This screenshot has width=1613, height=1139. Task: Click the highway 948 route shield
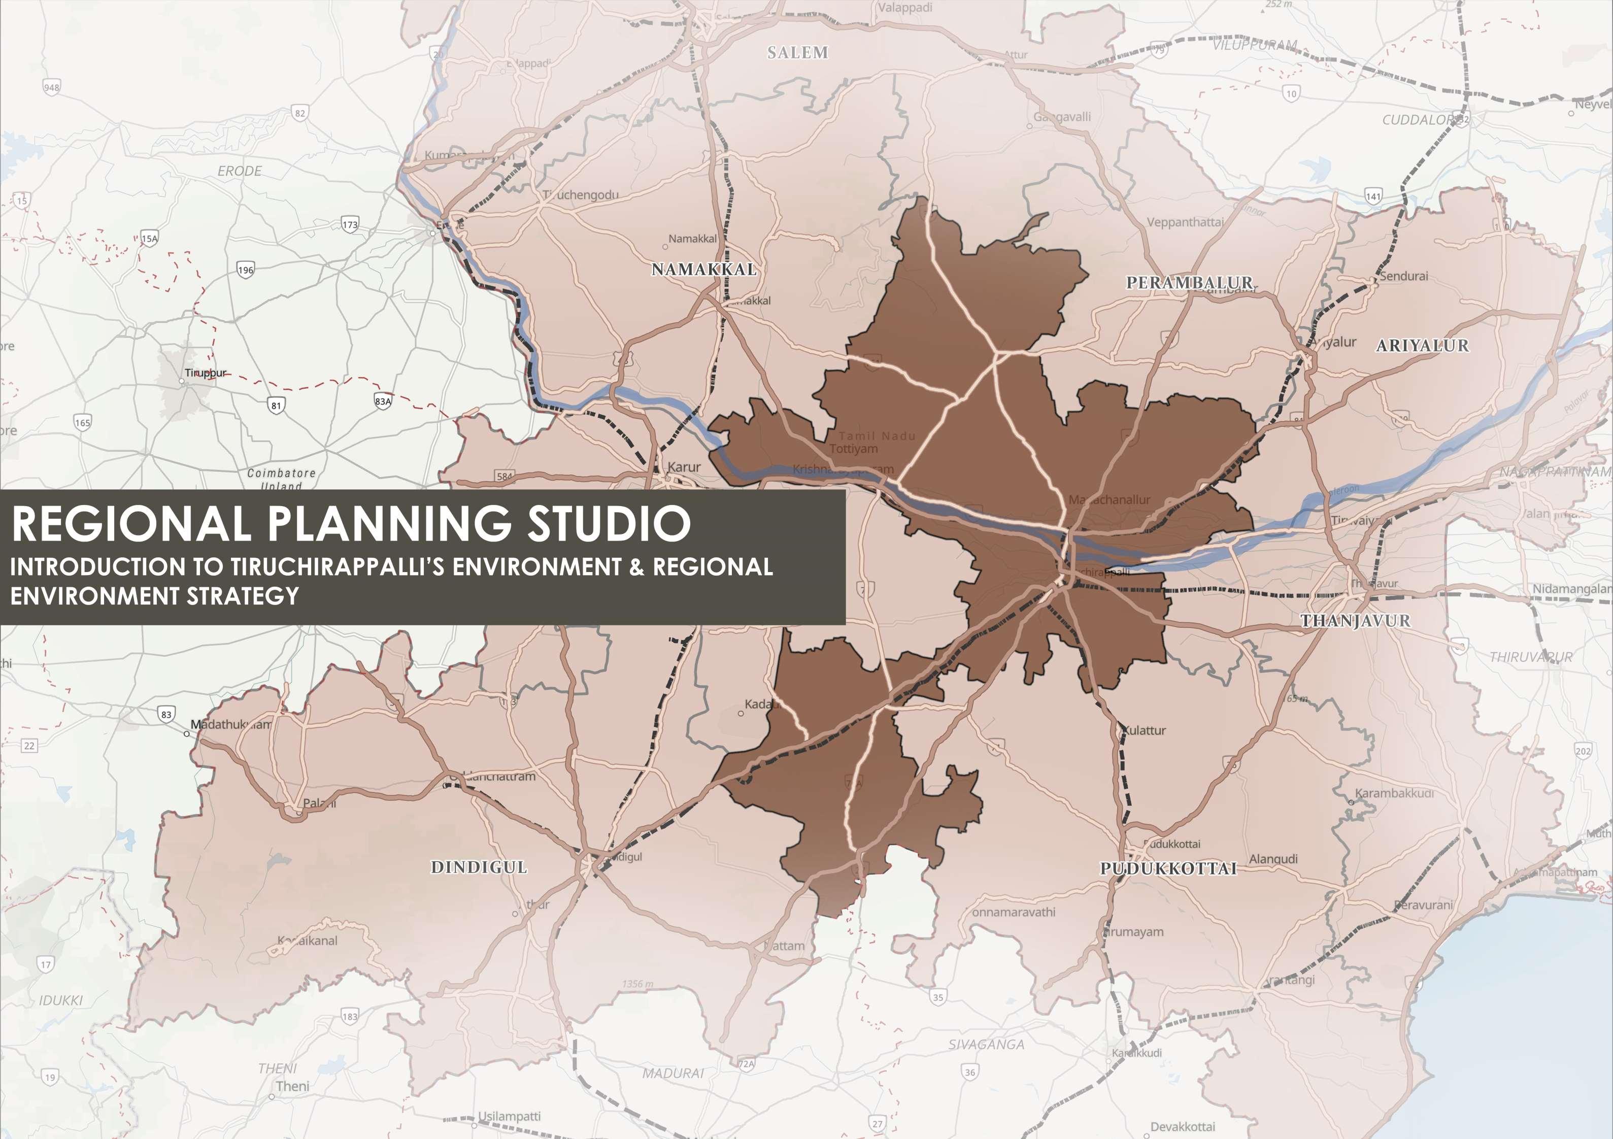tap(51, 87)
